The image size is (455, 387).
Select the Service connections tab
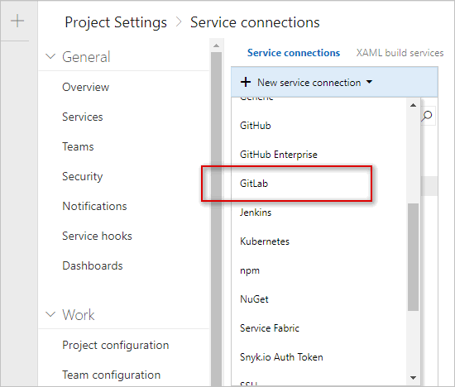(x=294, y=53)
